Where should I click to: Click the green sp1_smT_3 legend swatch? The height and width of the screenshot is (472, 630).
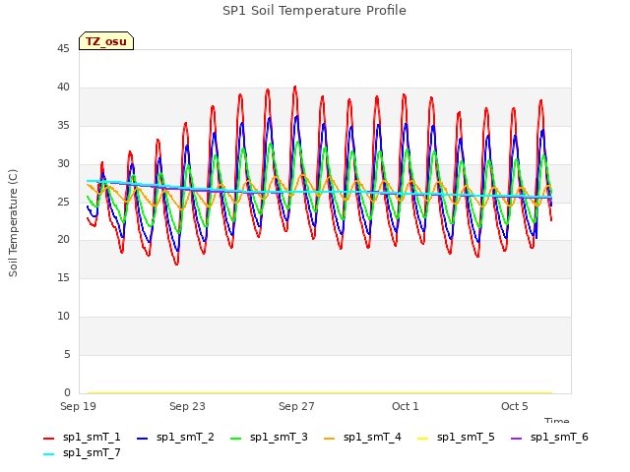point(236,439)
